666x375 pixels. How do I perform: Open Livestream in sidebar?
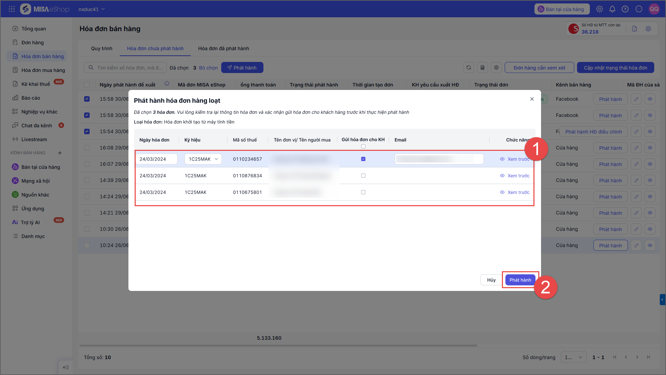(x=34, y=139)
